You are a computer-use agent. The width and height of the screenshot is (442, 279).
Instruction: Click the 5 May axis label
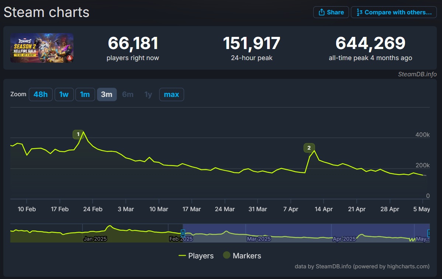point(421,209)
